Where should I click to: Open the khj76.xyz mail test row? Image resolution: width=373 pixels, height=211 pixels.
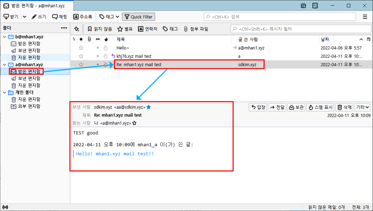click(221, 56)
